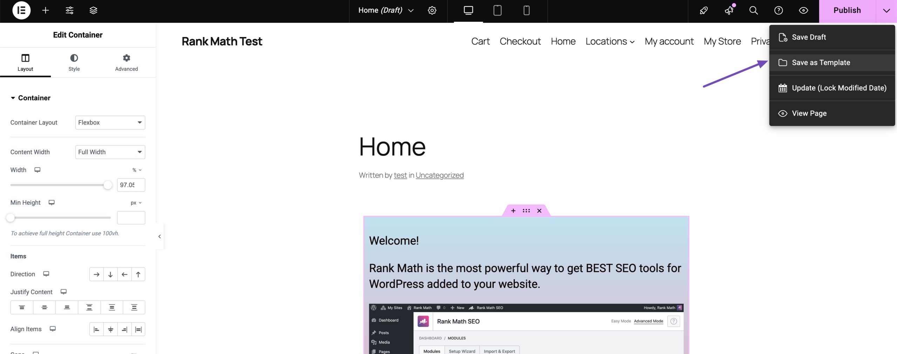Screen dimensions: 897x354
Task: Set Align Items to center
Action: (110, 330)
